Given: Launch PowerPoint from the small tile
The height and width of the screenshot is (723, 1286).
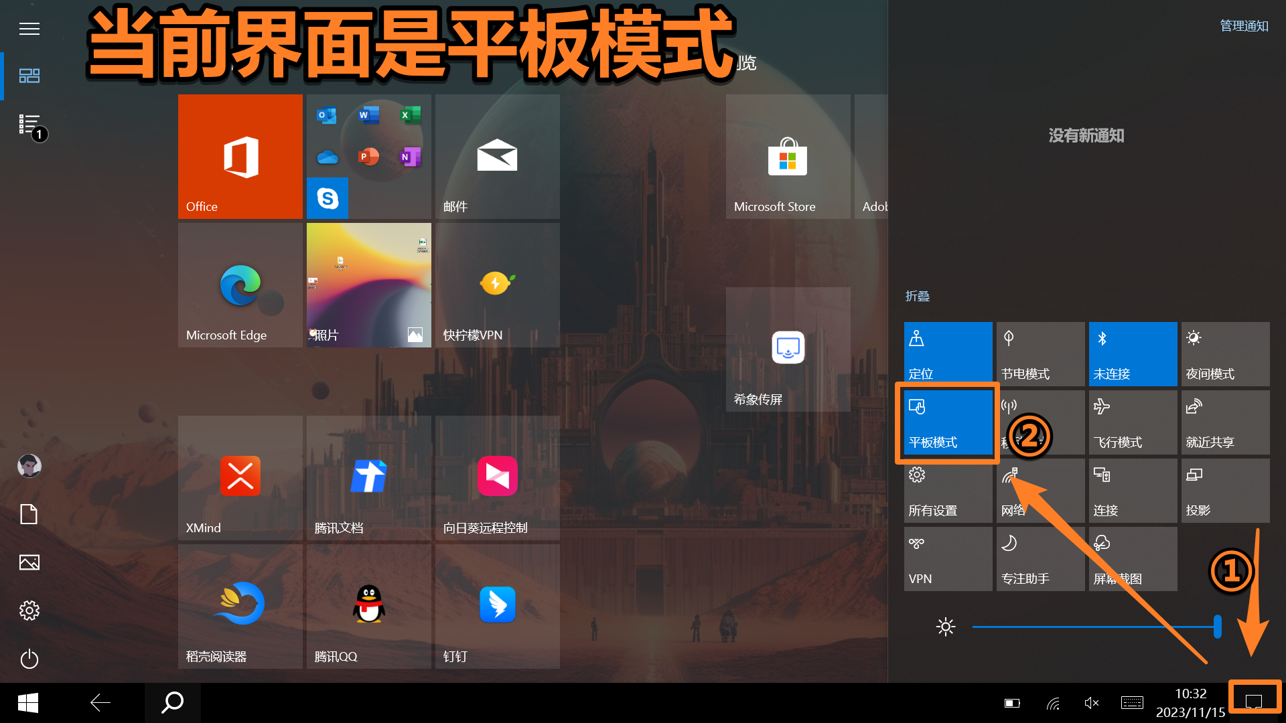Looking at the screenshot, I should 368,157.
